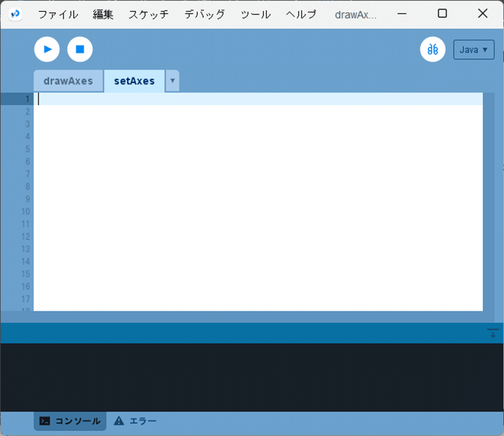Click the editor vertical scrollbar
Screen dimensions: 504x436
[489, 202]
